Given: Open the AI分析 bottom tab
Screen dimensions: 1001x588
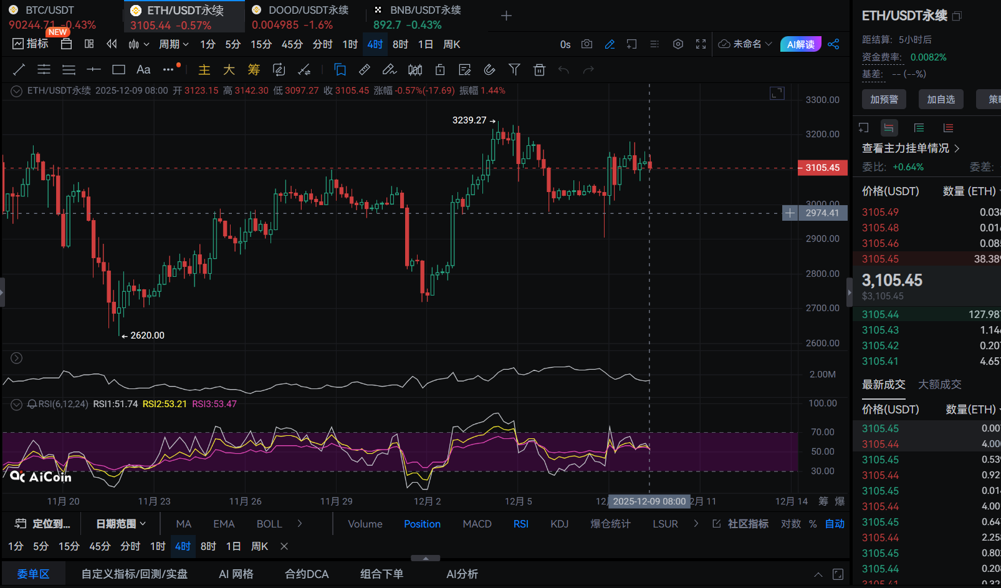Looking at the screenshot, I should [462, 574].
